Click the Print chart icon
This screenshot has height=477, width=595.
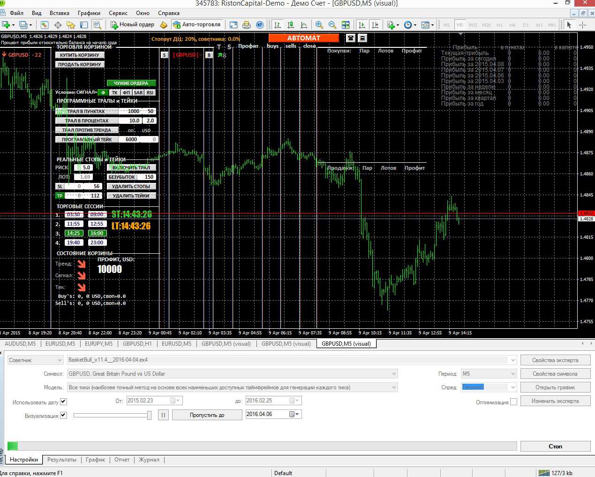246,25
